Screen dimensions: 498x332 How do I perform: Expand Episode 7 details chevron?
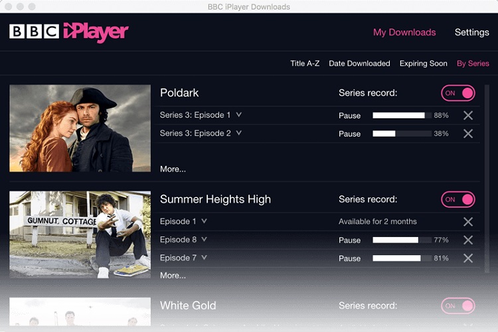tap(205, 258)
